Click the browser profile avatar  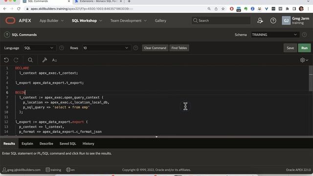point(301,9)
